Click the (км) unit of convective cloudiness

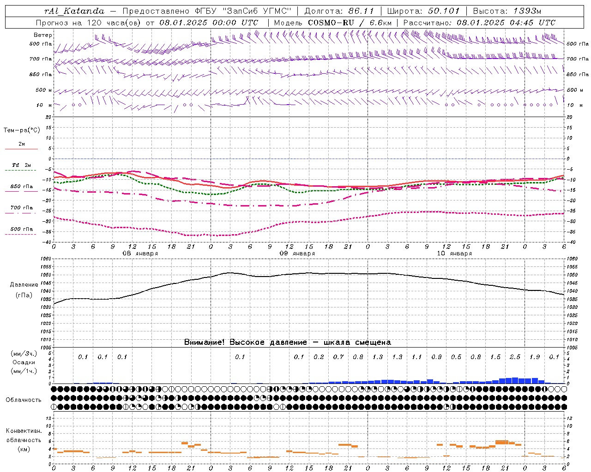click(x=24, y=448)
